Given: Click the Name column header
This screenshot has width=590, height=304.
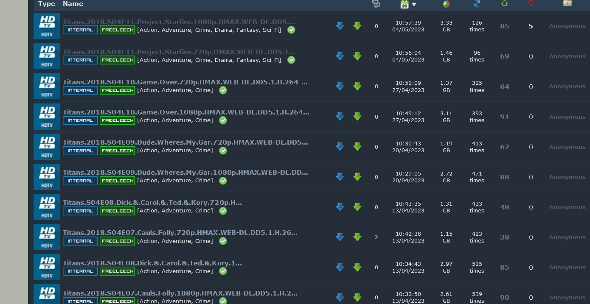Looking at the screenshot, I should pos(73,4).
